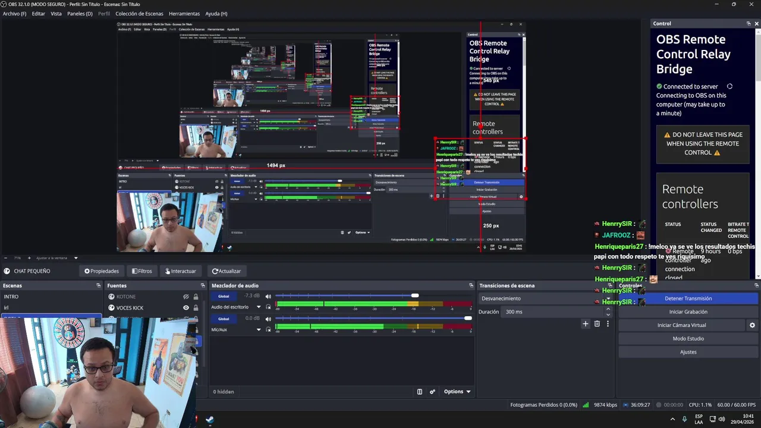Increase transition duration with up arrow
761x428 pixels.
pyautogui.click(x=608, y=309)
